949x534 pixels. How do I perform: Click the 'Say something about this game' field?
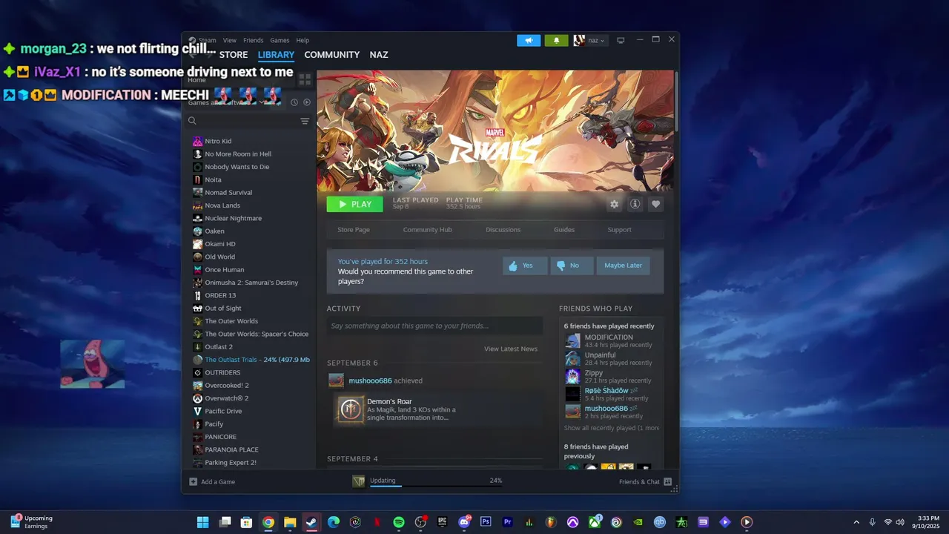point(434,326)
